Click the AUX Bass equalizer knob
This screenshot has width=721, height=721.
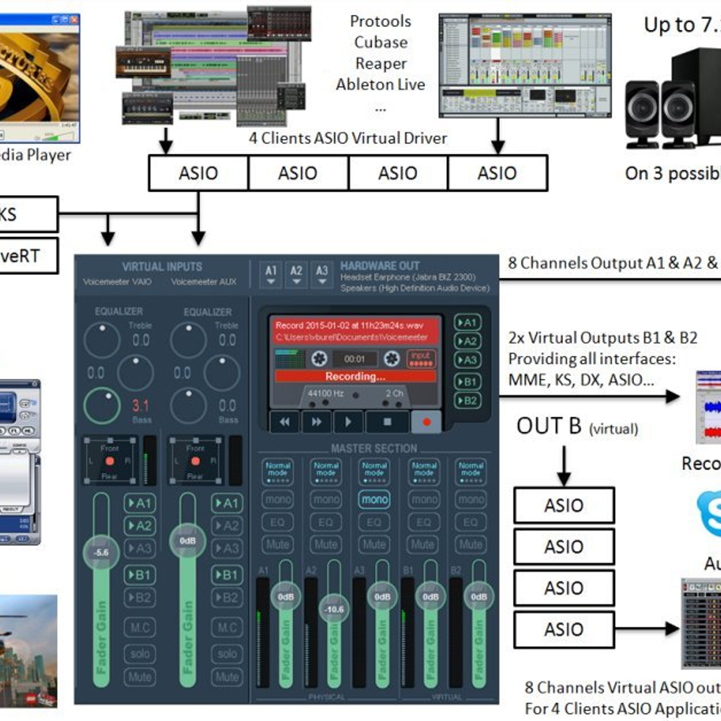(x=188, y=406)
